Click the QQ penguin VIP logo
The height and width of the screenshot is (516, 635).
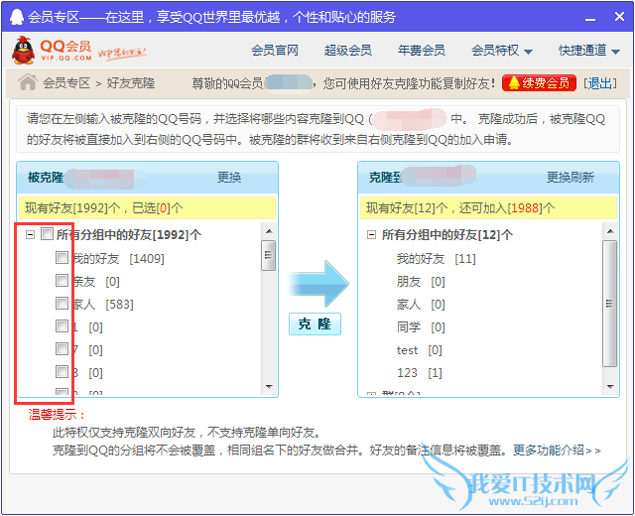pos(52,51)
